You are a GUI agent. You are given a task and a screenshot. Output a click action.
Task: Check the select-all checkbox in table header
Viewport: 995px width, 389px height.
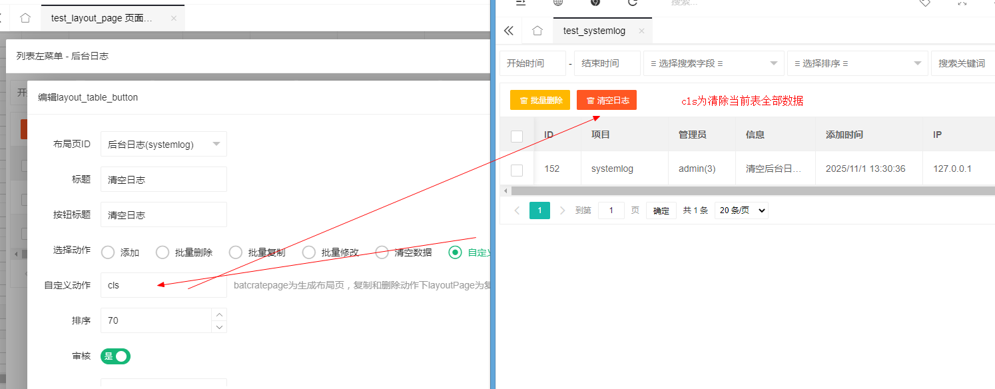517,136
